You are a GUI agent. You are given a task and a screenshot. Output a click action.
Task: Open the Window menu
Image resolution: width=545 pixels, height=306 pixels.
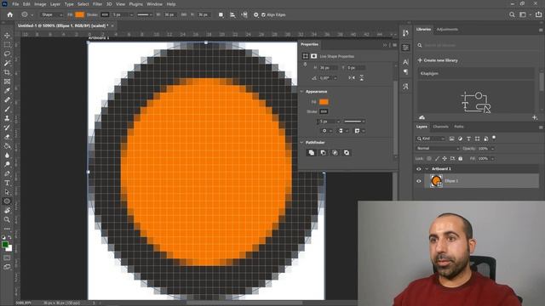point(154,4)
